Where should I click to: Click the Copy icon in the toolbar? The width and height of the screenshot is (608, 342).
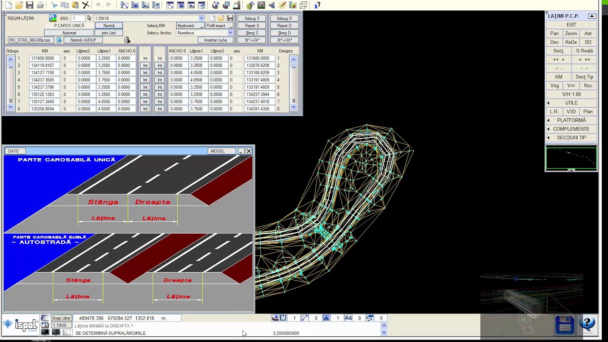point(65,5)
